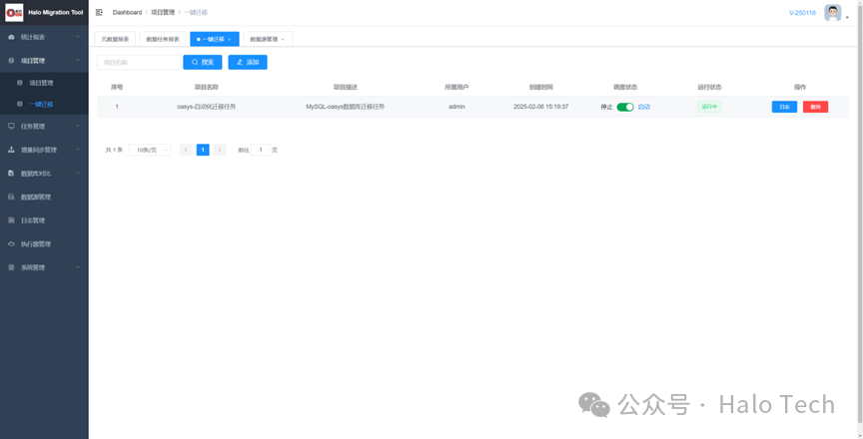
Task: Switch to the 元数据报表 tab
Action: [115, 40]
